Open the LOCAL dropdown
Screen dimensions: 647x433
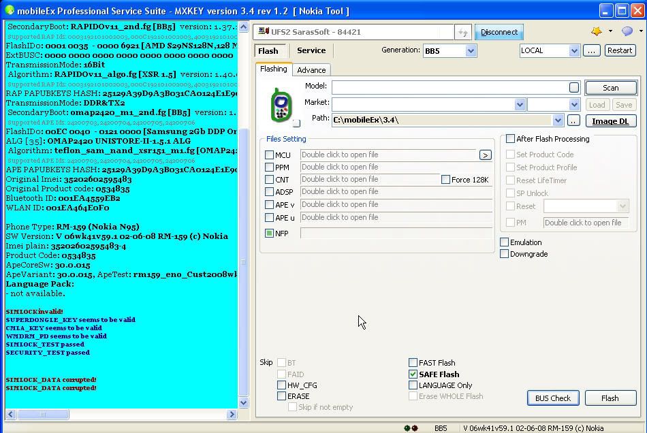click(x=574, y=51)
